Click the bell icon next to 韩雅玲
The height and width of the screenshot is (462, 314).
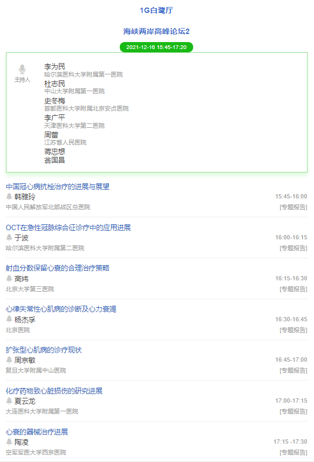click(x=9, y=197)
